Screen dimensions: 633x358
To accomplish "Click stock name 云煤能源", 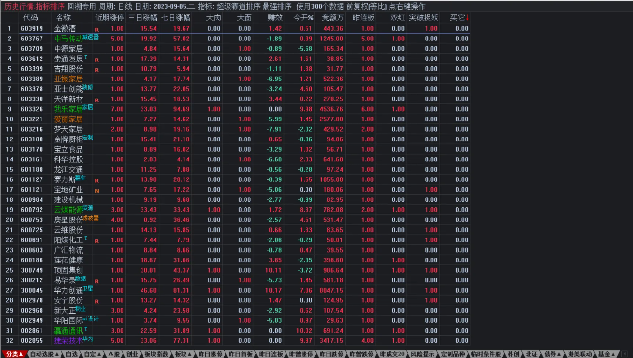I will click(68, 210).
